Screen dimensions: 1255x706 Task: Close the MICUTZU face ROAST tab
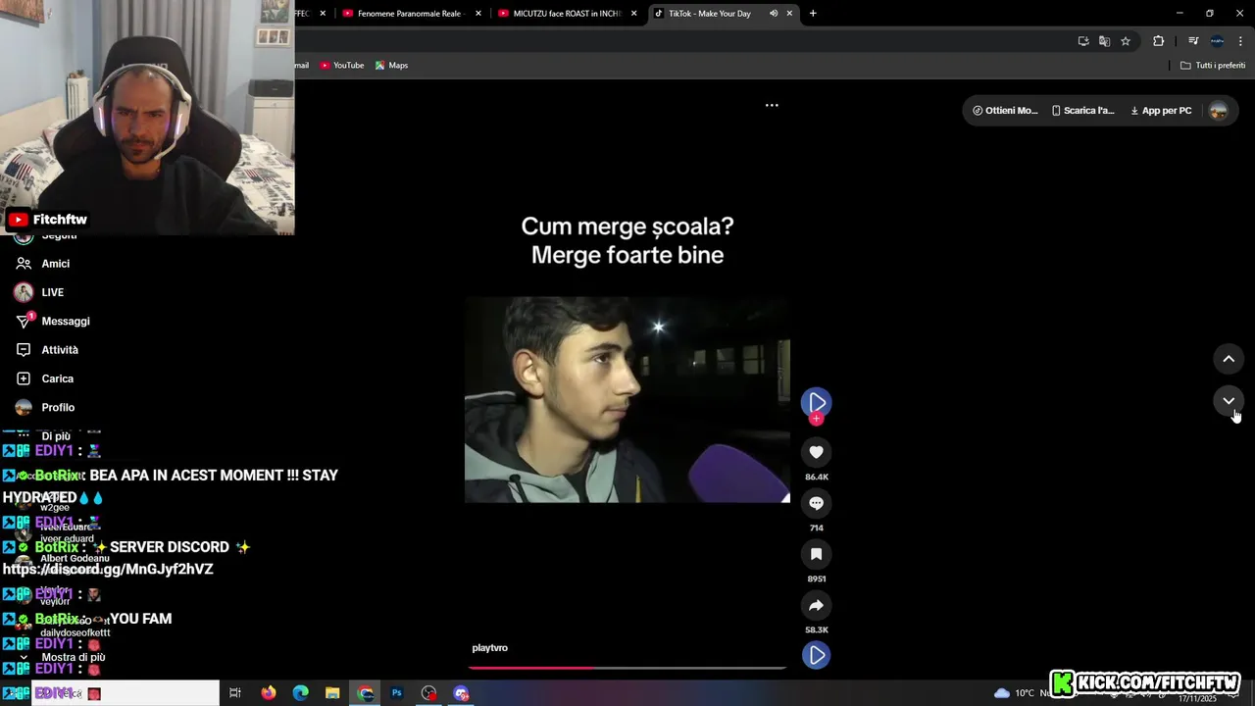[x=634, y=14]
